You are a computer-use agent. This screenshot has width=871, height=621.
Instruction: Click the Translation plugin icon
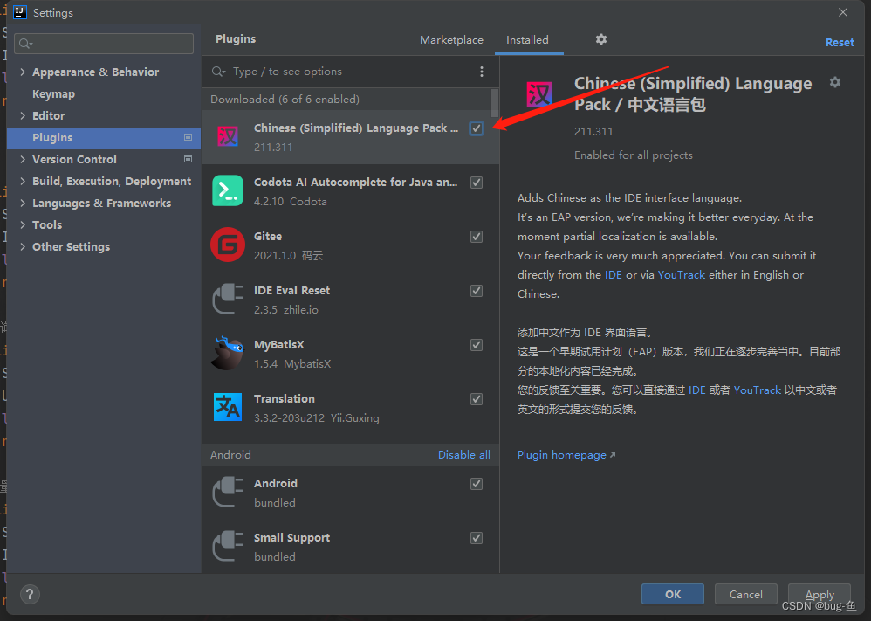tap(228, 407)
